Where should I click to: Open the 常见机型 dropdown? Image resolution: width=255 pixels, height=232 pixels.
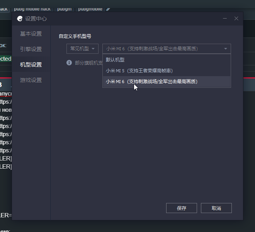(x=82, y=49)
